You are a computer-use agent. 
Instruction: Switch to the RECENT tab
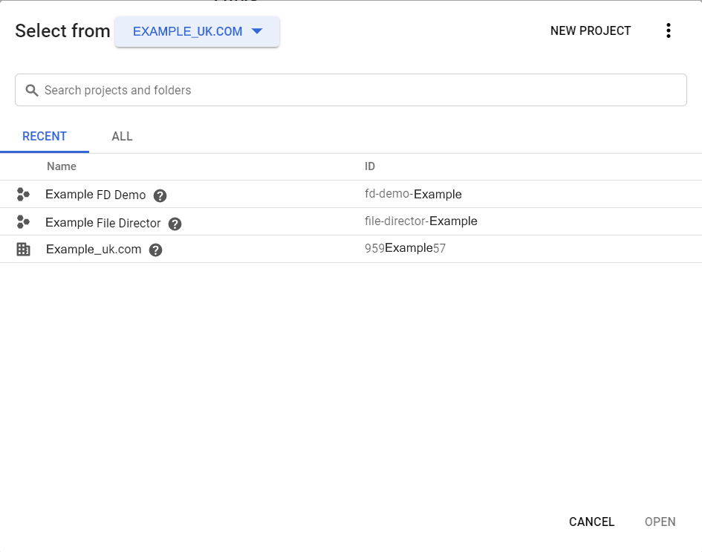[x=45, y=137]
